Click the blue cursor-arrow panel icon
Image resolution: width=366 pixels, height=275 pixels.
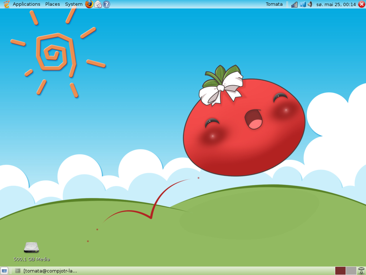(303, 4)
